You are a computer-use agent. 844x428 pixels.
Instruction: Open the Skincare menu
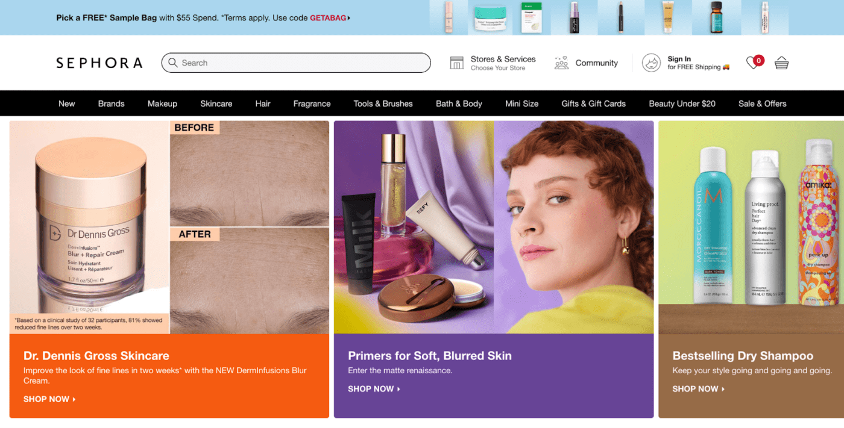click(x=216, y=104)
